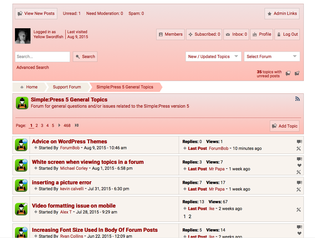Click new post bubble icon on inserting a picture error row

click(299, 183)
